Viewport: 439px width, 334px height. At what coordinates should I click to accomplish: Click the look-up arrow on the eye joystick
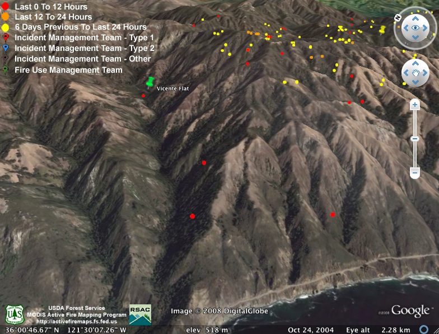click(415, 18)
